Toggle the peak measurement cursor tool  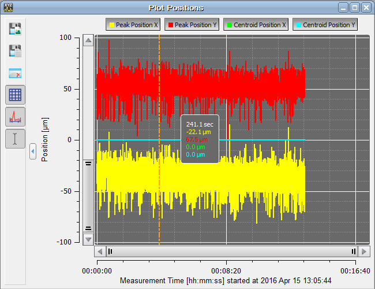pyautogui.click(x=15, y=117)
